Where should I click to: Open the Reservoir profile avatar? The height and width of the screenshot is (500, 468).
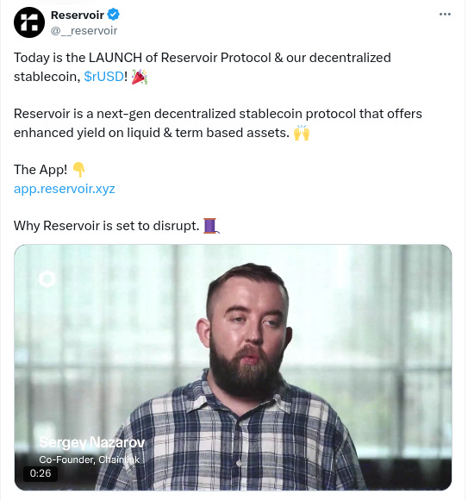[x=29, y=22]
